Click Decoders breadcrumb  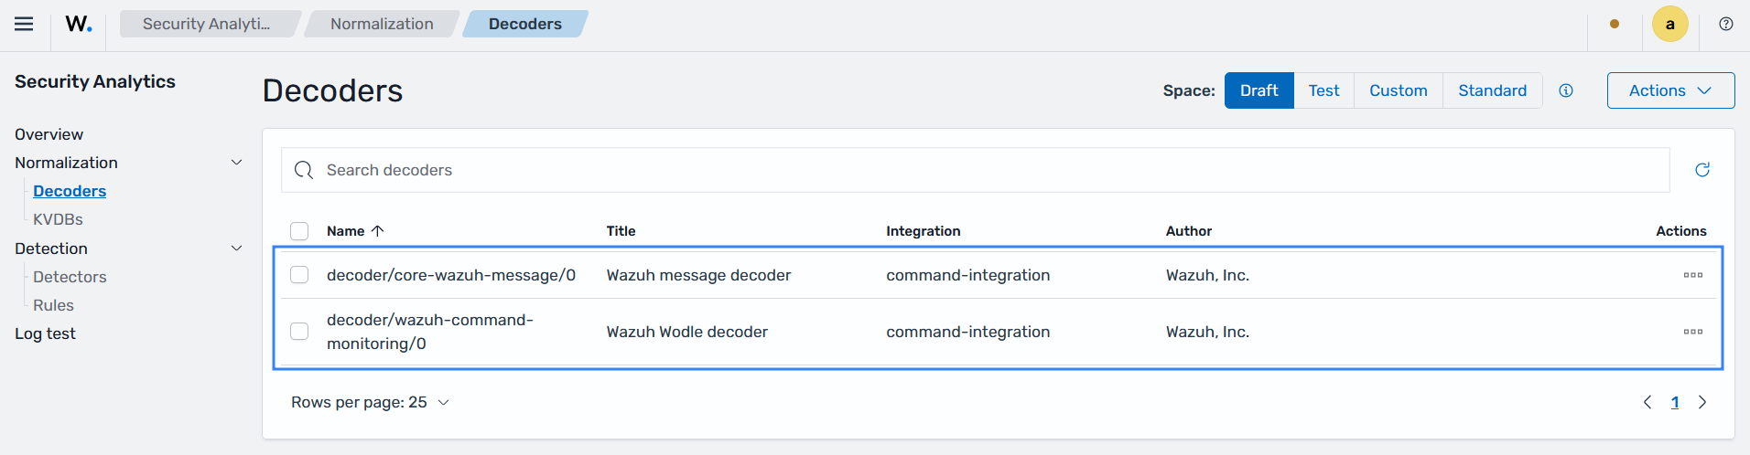coord(524,24)
